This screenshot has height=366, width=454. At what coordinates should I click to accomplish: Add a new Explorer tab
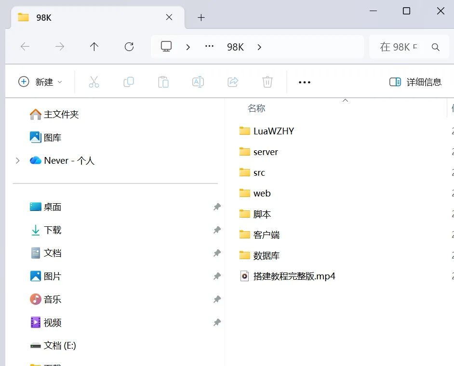click(201, 18)
